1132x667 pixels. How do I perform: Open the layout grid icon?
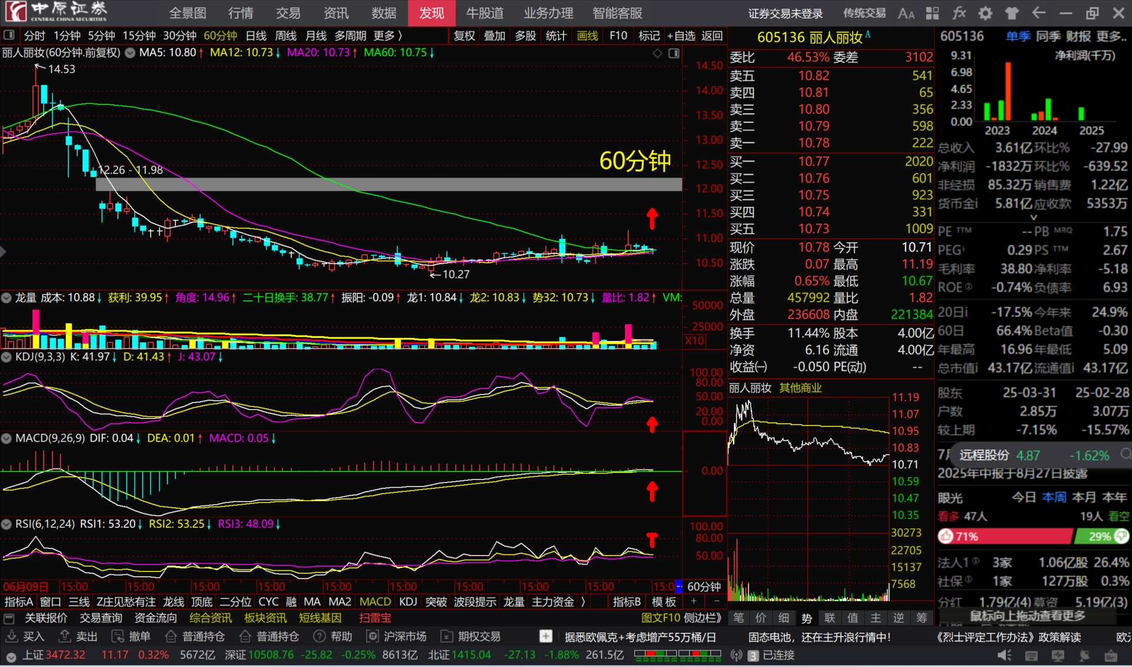pos(932,14)
